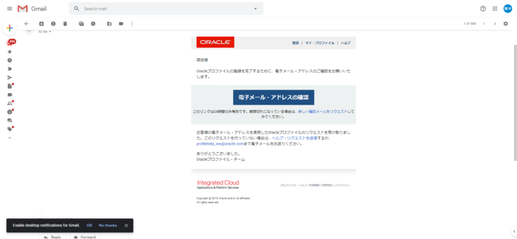Viewport: 517px width, 239px height.
Task: Open the Forums category sidebar icon
Action: (10, 121)
